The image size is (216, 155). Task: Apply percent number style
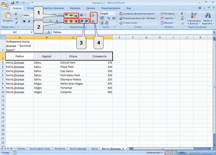[x=109, y=18]
